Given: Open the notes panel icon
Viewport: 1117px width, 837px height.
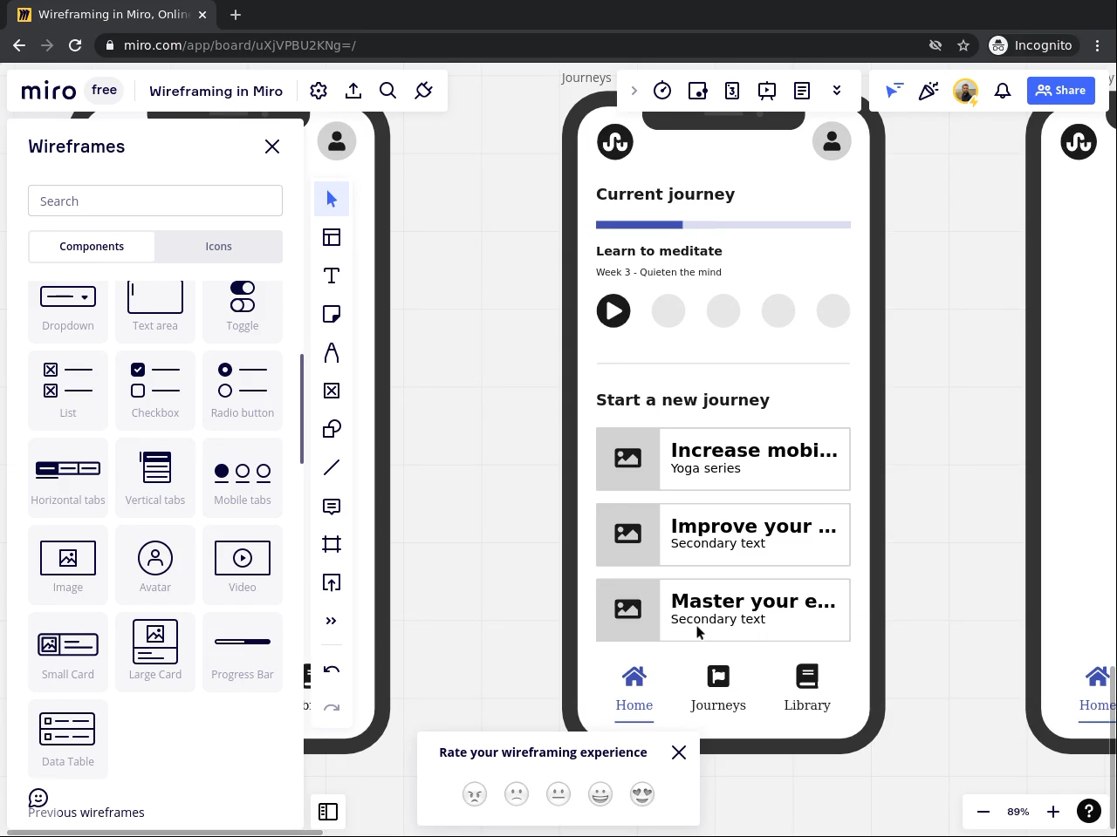Looking at the screenshot, I should click(x=802, y=91).
